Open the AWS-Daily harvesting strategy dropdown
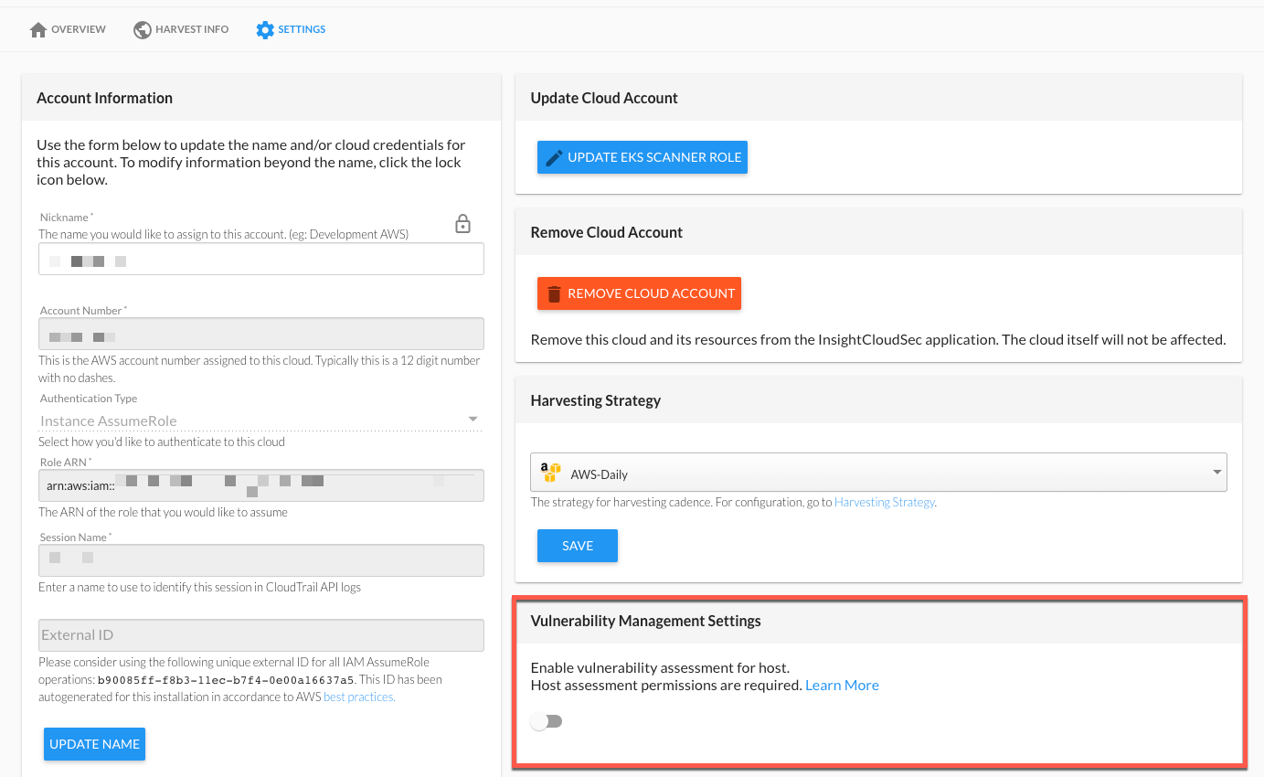This screenshot has height=777, width=1264. tap(878, 474)
